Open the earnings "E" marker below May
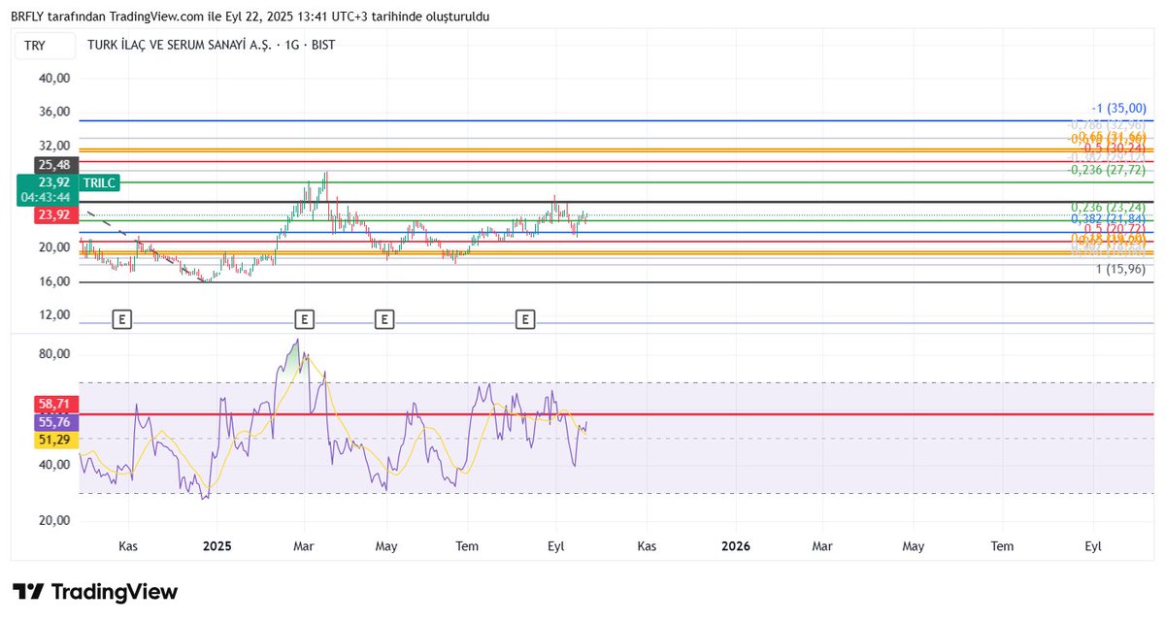The height and width of the screenshot is (623, 1165). [384, 318]
